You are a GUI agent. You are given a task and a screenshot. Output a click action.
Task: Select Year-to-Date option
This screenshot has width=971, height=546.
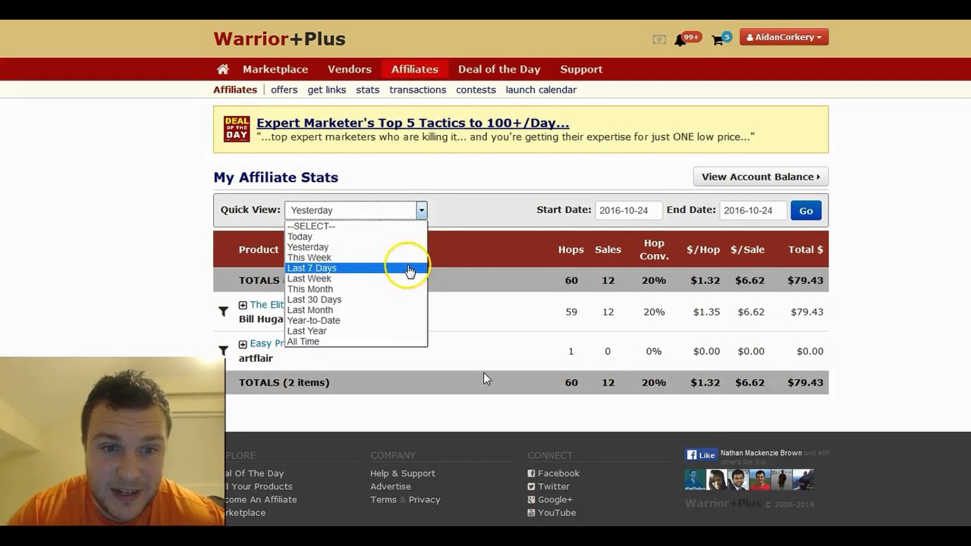pyautogui.click(x=356, y=320)
